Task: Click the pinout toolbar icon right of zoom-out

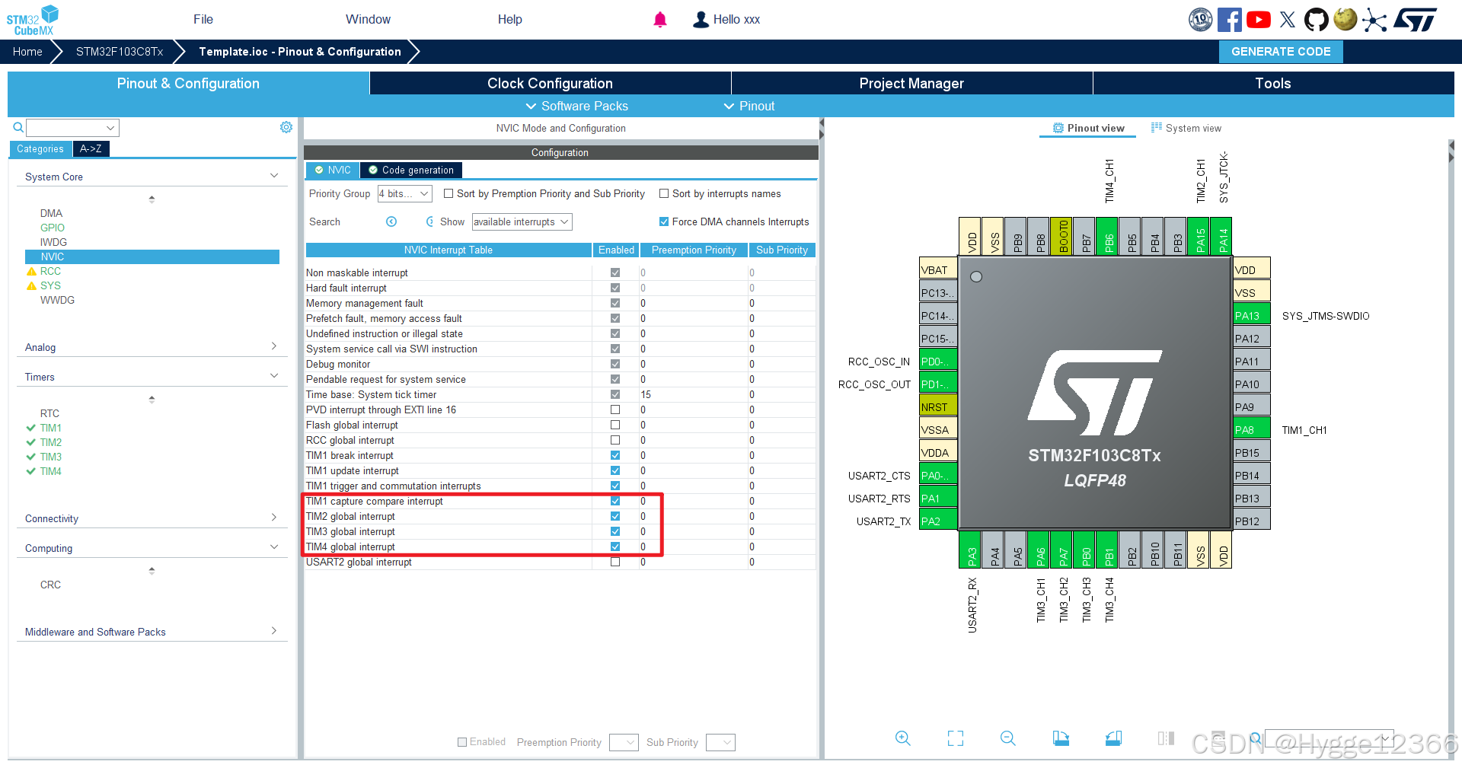Action: 1061,738
